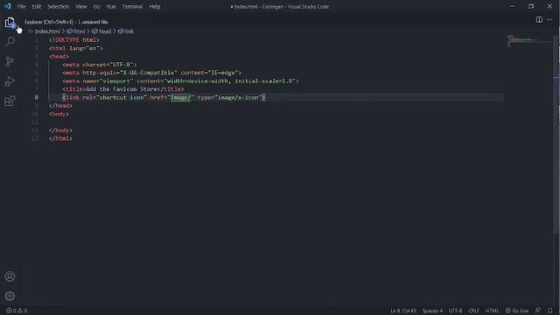Image resolution: width=560 pixels, height=315 pixels.
Task: Click the opening <body> tag
Action: (x=59, y=114)
